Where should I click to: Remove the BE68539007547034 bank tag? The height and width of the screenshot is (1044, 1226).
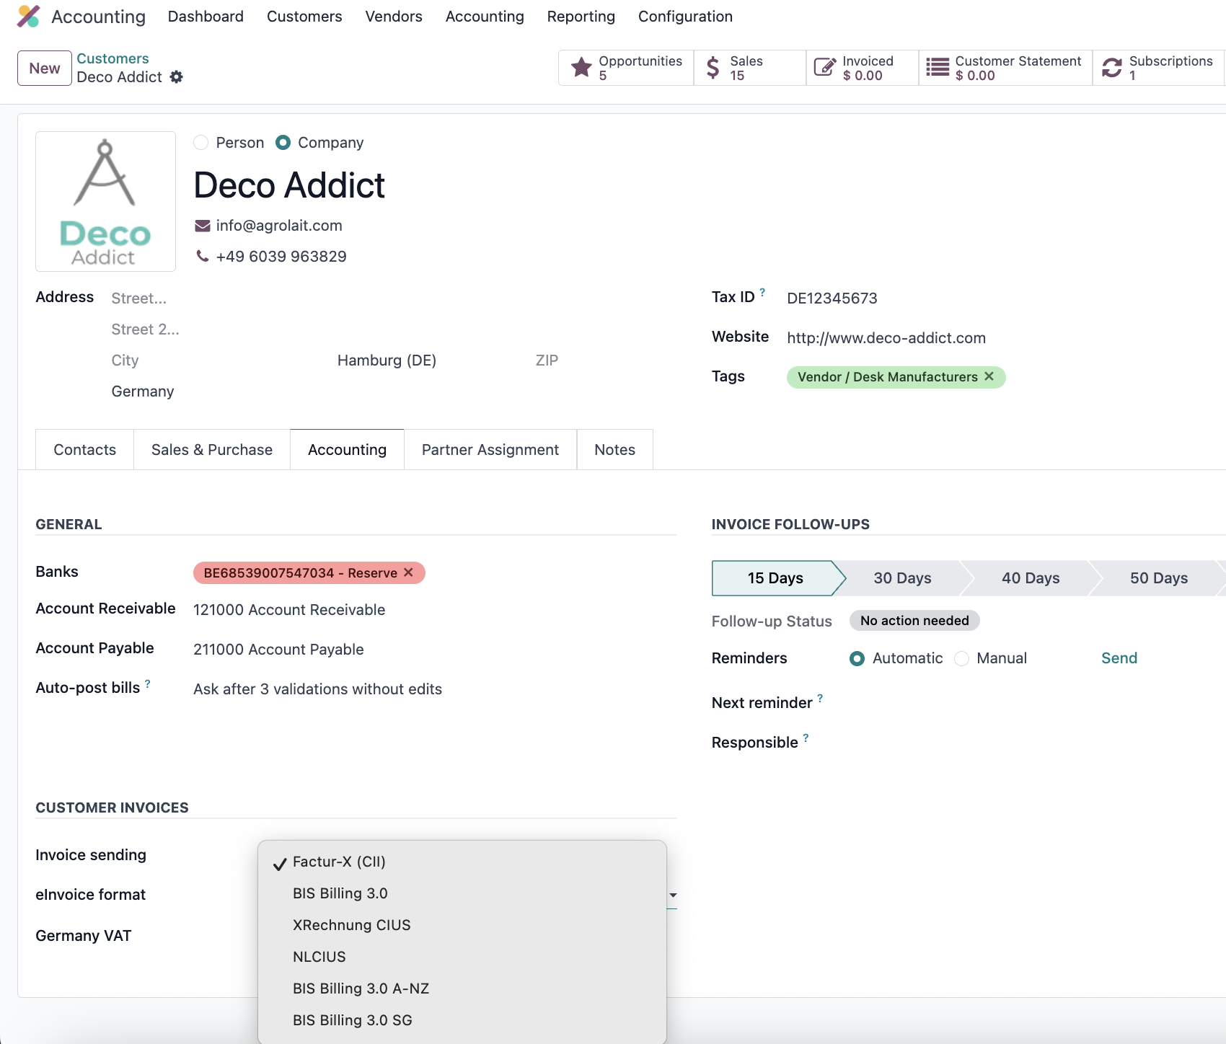coord(408,572)
